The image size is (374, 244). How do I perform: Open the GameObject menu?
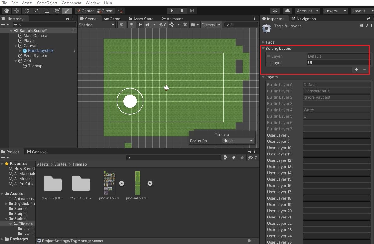47,3
